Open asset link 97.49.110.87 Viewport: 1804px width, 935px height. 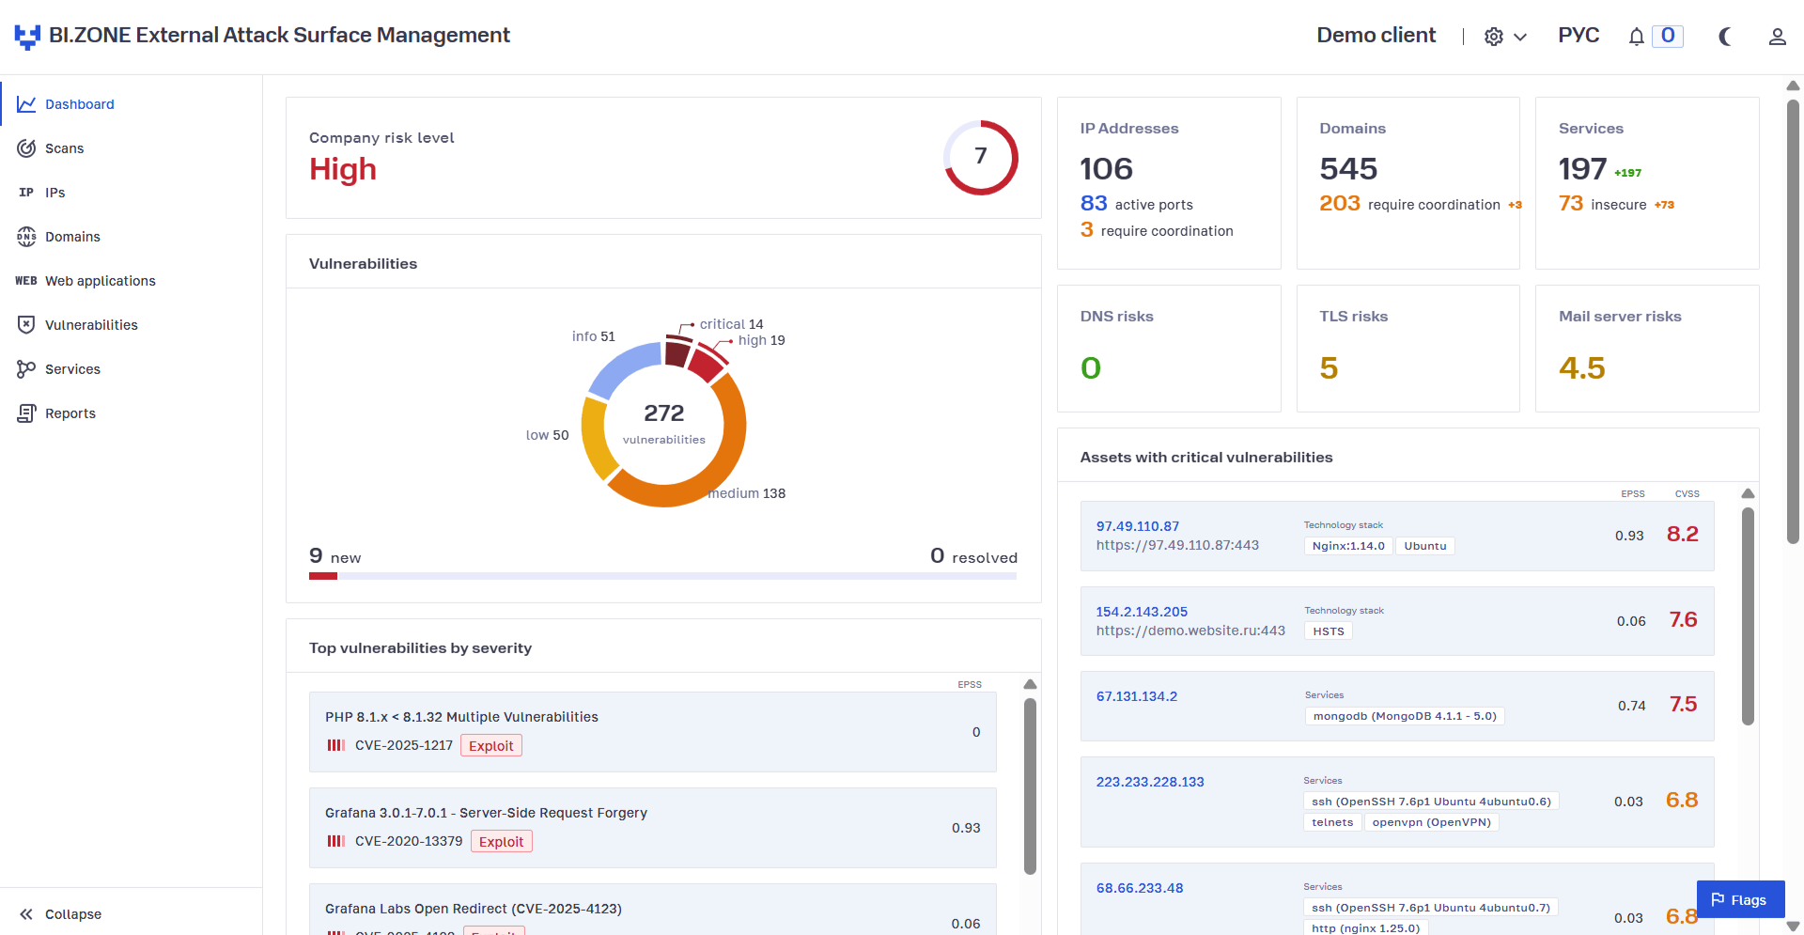point(1137,526)
